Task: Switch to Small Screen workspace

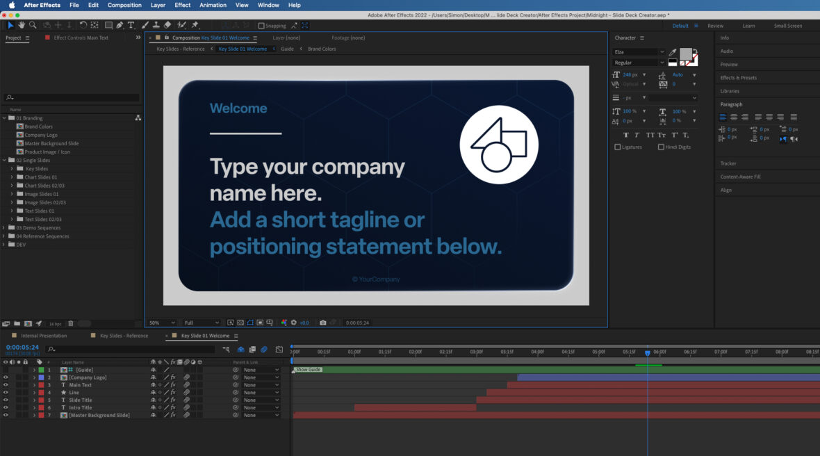Action: tap(787, 26)
